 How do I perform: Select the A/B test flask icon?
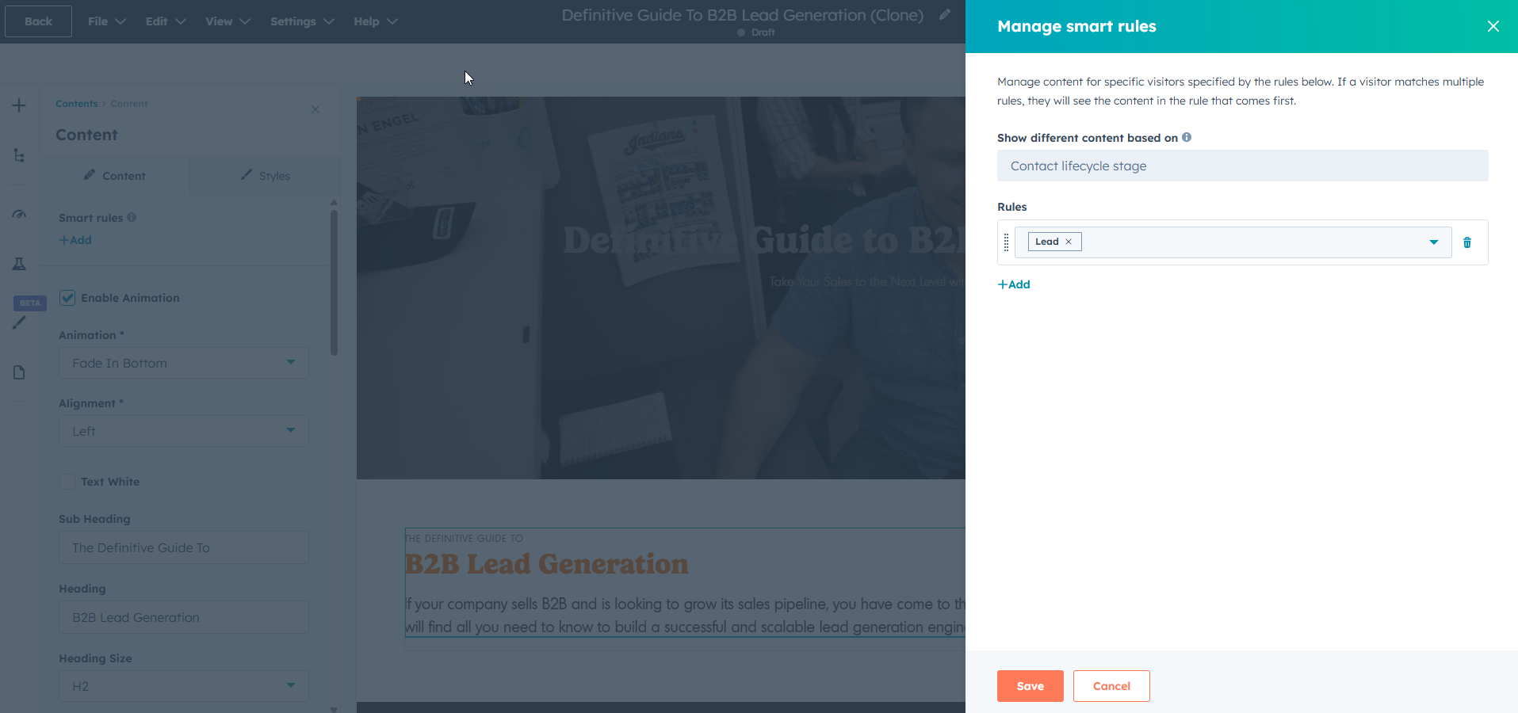(x=19, y=264)
